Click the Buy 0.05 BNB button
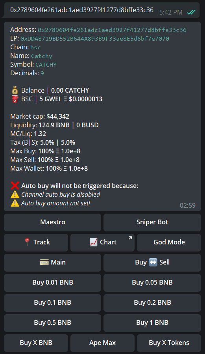Viewport: 205px width, 354px height. coord(152,283)
